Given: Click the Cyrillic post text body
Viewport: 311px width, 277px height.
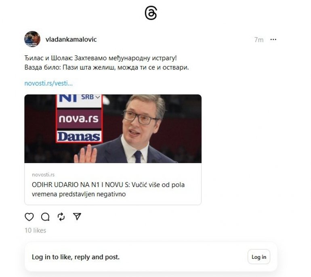Looking at the screenshot, I should [107, 63].
